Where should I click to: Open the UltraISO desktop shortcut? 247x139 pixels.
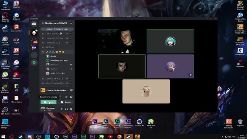coord(16,4)
